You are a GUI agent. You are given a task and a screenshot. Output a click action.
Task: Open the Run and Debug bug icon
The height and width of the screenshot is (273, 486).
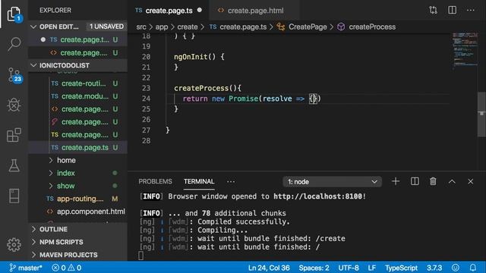click(14, 105)
